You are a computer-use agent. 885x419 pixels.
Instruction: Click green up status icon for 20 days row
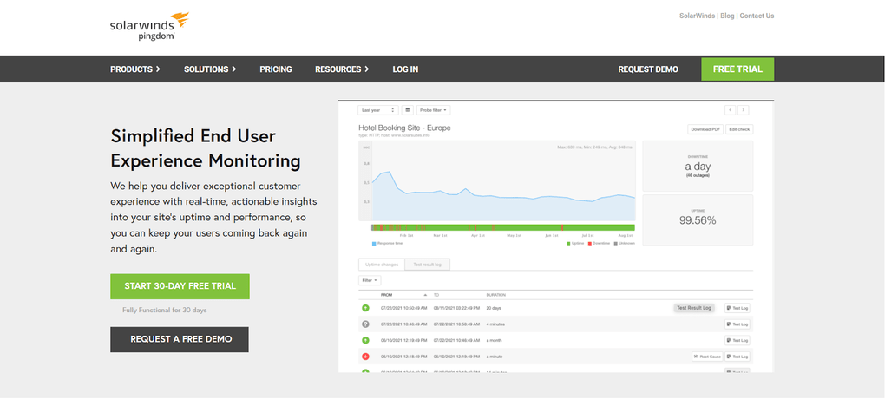(365, 308)
